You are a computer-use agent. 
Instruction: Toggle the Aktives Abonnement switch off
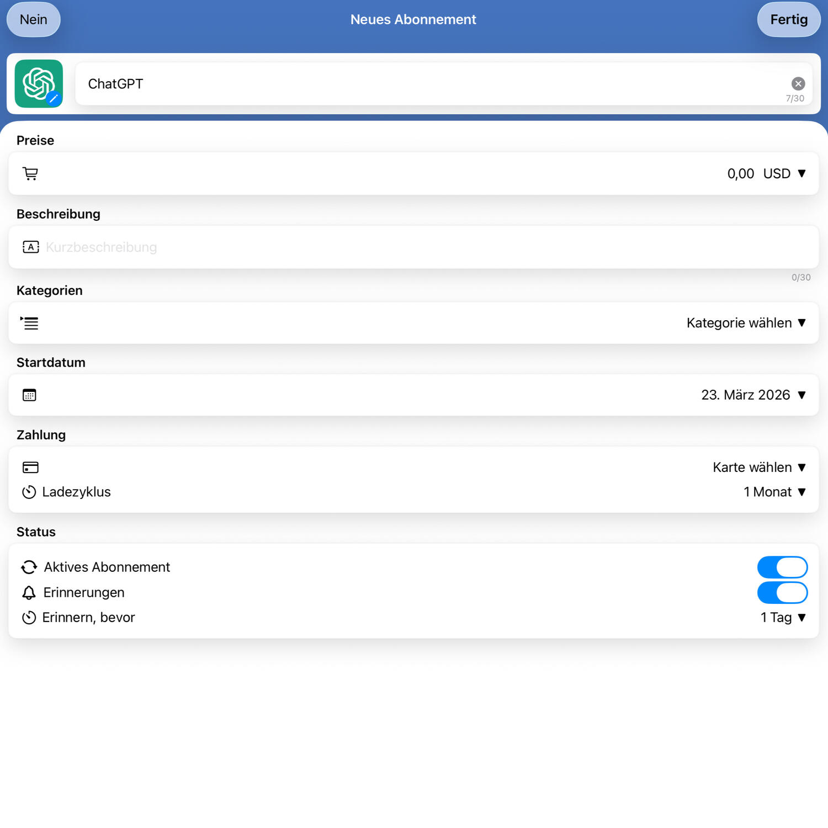[782, 567]
